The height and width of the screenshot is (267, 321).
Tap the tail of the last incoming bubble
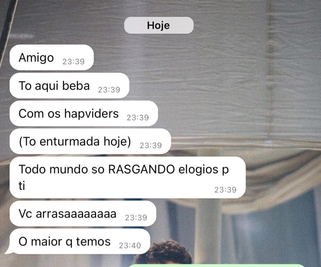(x=9, y=251)
